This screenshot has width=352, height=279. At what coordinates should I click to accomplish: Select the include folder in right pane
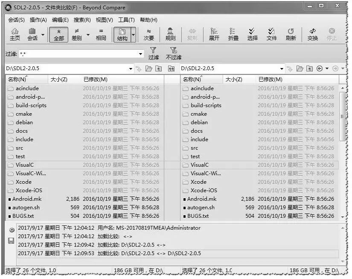[259, 139]
